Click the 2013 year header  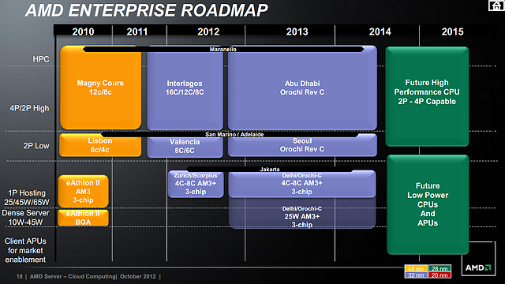coord(297,32)
